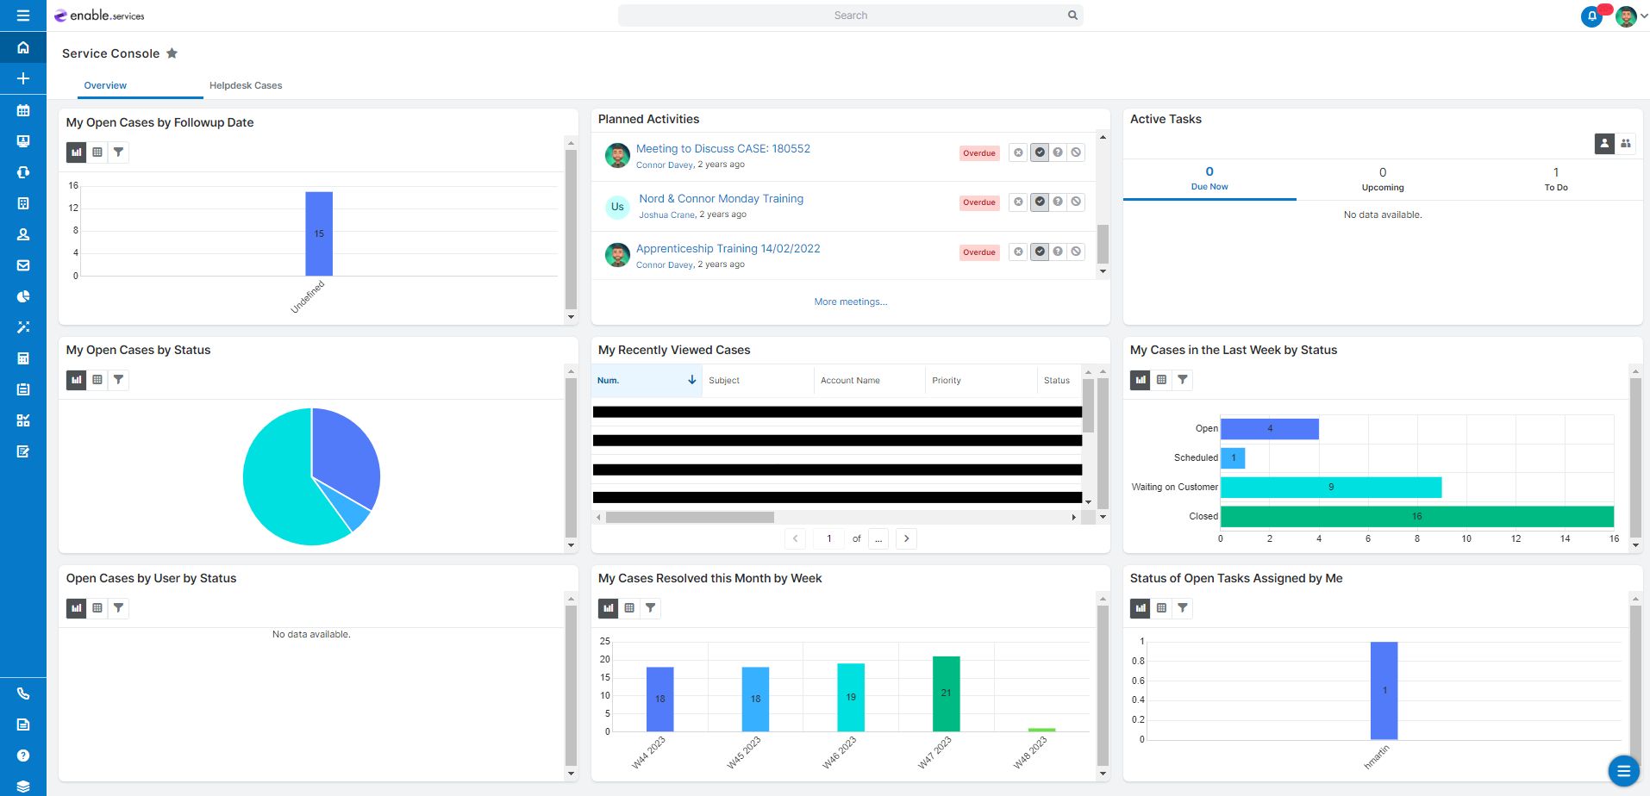The image size is (1650, 796).
Task: Open 'More meetings...' link
Action: coord(850,302)
